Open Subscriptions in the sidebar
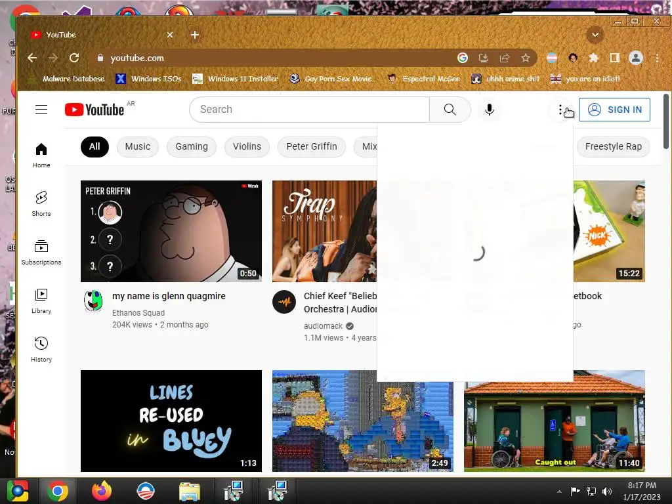672x504 pixels. tap(41, 252)
